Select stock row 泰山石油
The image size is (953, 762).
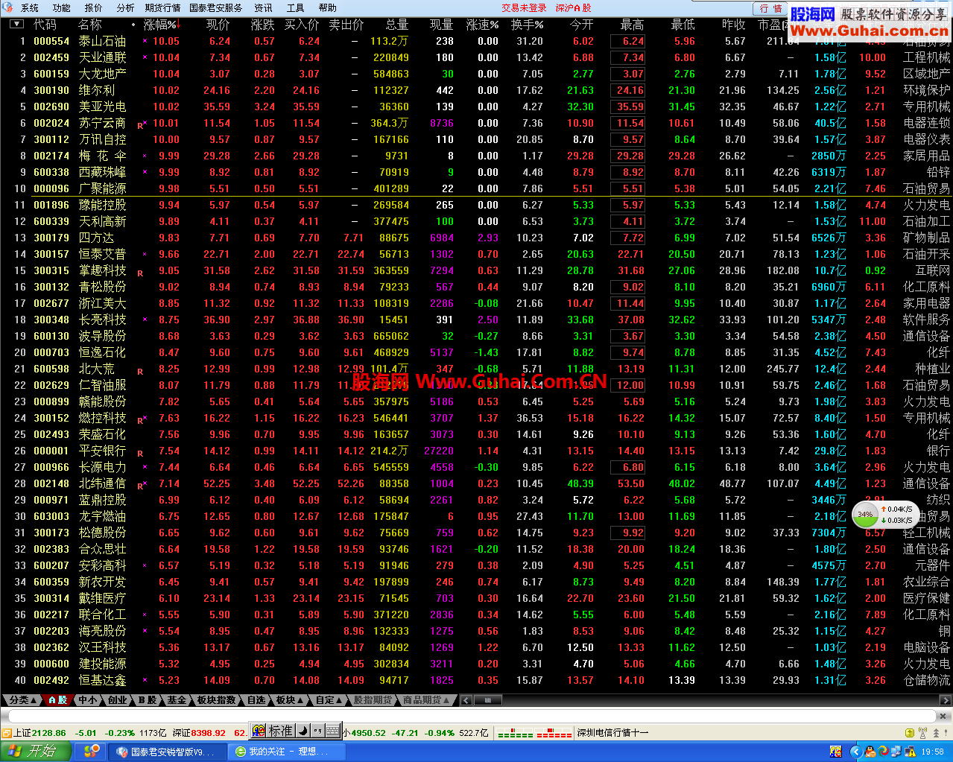point(476,41)
